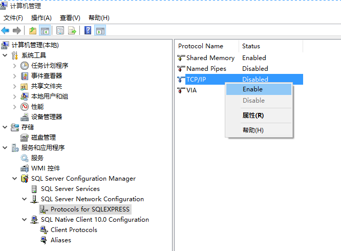Click the TCP/IP protocol icon
The width and height of the screenshot is (341, 251).
(x=181, y=79)
